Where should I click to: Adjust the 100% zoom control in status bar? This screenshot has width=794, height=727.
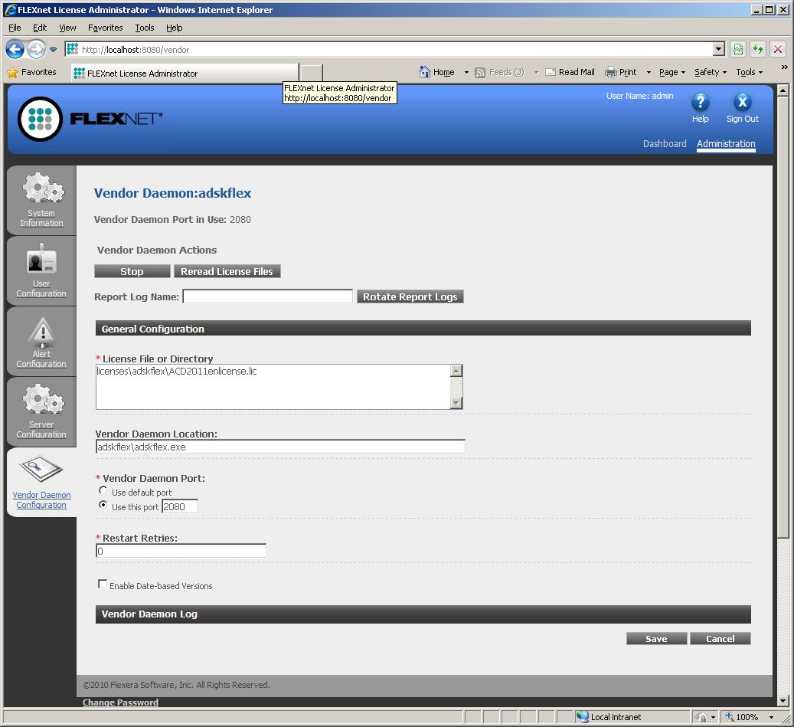[747, 716]
